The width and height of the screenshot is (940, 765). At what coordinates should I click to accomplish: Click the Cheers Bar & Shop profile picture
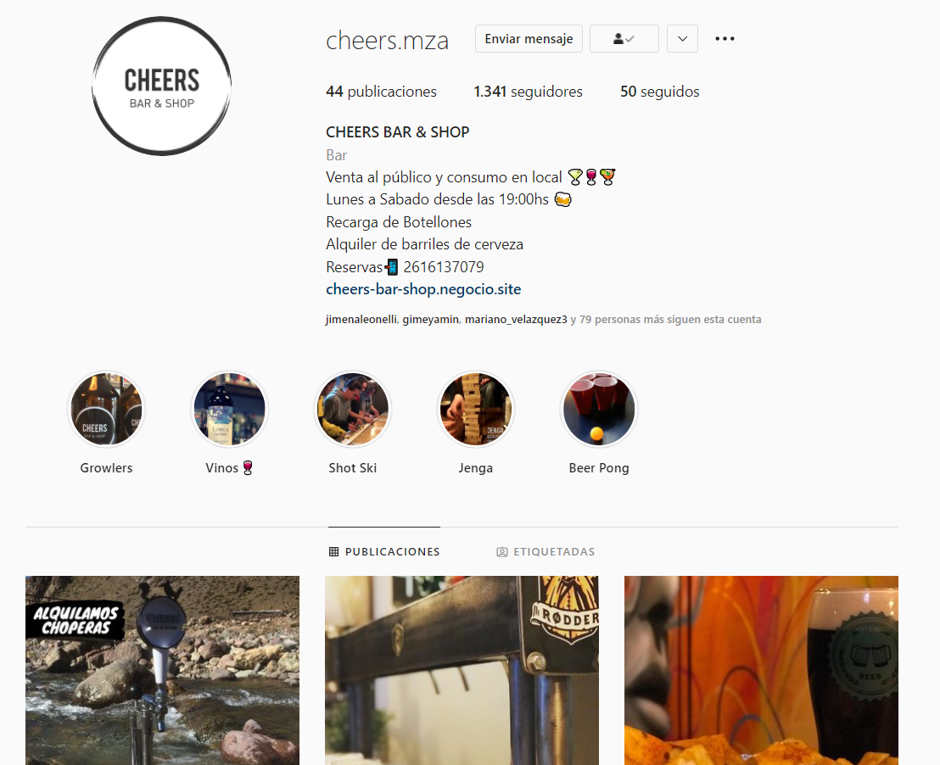[x=162, y=87]
